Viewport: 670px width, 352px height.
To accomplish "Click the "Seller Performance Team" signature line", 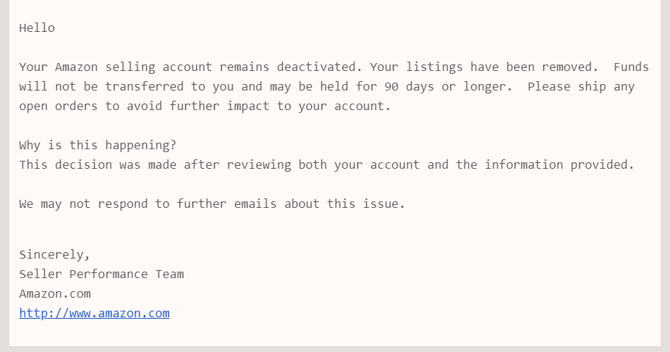I will (101, 275).
